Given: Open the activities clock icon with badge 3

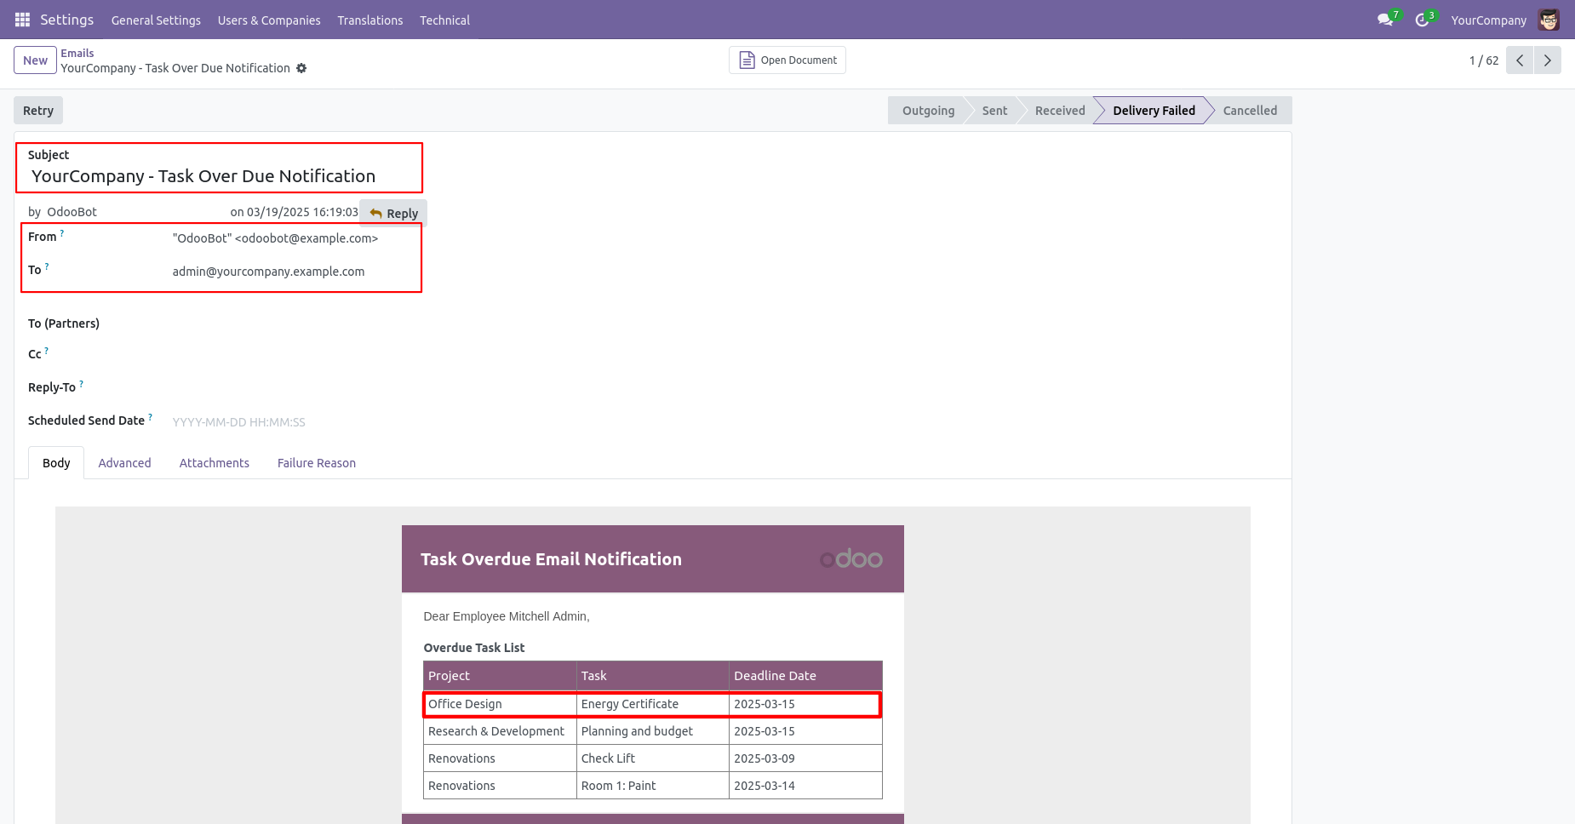Looking at the screenshot, I should (x=1423, y=20).
